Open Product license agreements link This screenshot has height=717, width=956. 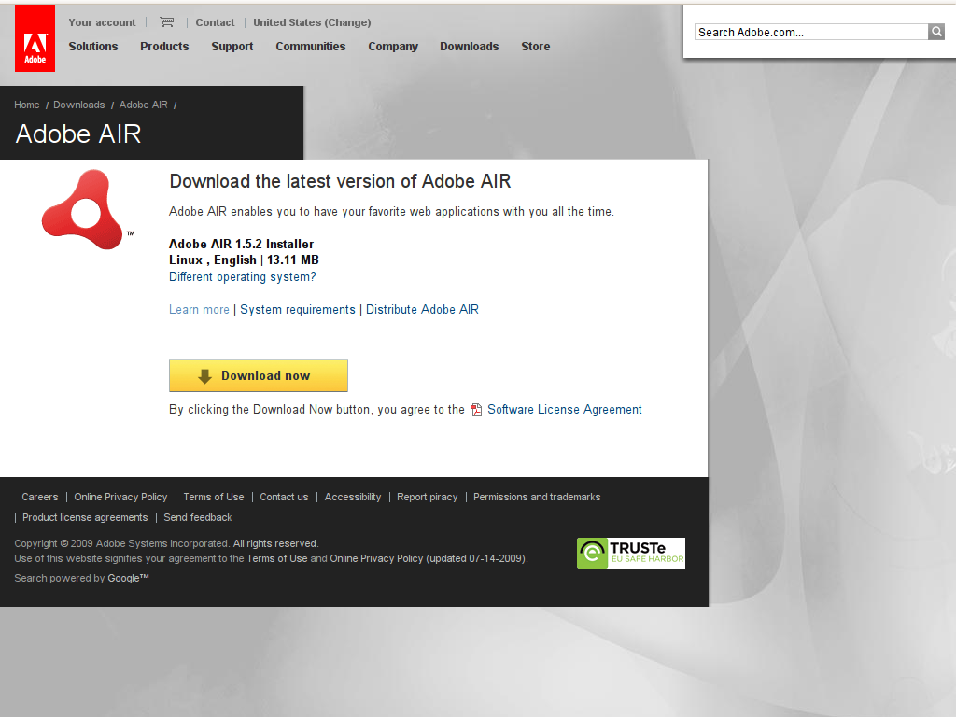click(85, 517)
